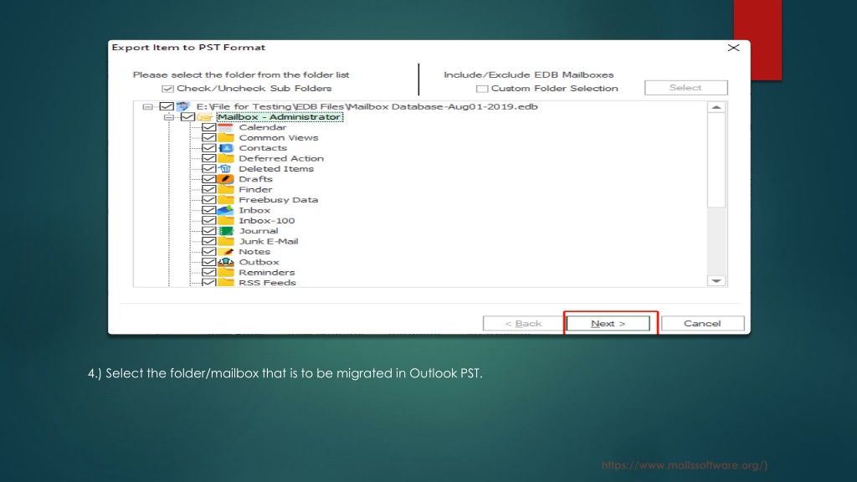Toggle Check/Uncheck Sub Folders checkbox
857x482 pixels.
point(167,89)
